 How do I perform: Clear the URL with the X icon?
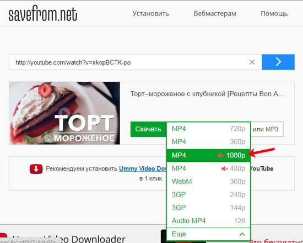pyautogui.click(x=252, y=62)
